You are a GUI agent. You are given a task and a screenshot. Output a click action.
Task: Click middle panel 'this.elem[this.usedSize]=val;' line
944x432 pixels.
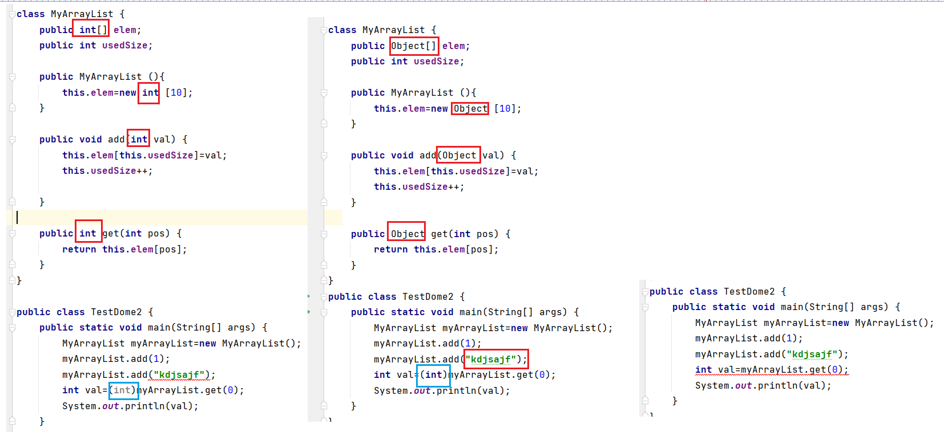[x=456, y=172]
